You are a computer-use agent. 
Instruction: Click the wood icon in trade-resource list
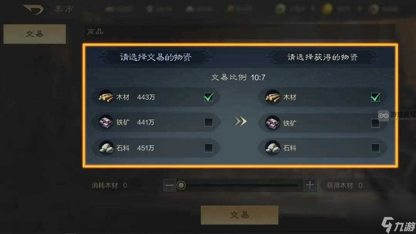[106, 97]
